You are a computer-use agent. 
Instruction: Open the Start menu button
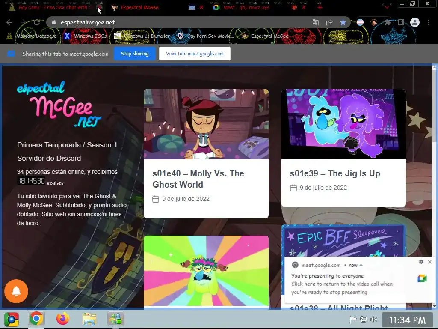(12, 319)
